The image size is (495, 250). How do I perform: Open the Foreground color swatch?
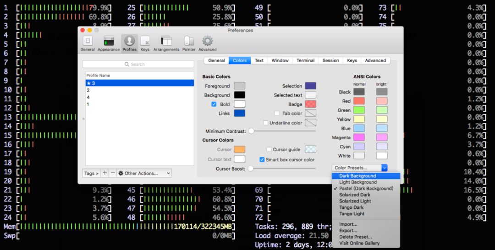click(x=239, y=86)
